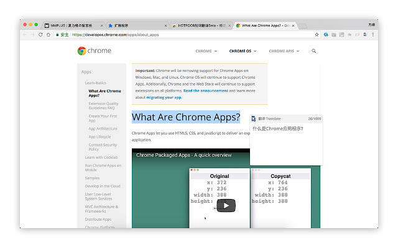398x248 pixels.
Task: Click the translated text 什么是Chrome应用程序?
Action: (x=278, y=128)
